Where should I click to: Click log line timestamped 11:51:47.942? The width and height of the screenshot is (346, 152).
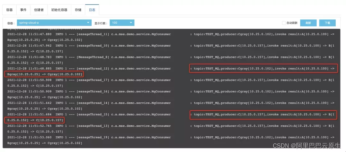tap(171, 48)
